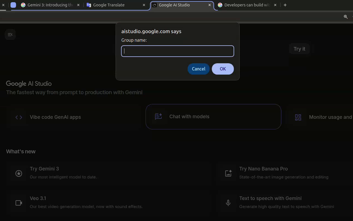Open a new browser tab with plus button
Viewport: 353px width, 221px height.
pyautogui.click(x=285, y=5)
